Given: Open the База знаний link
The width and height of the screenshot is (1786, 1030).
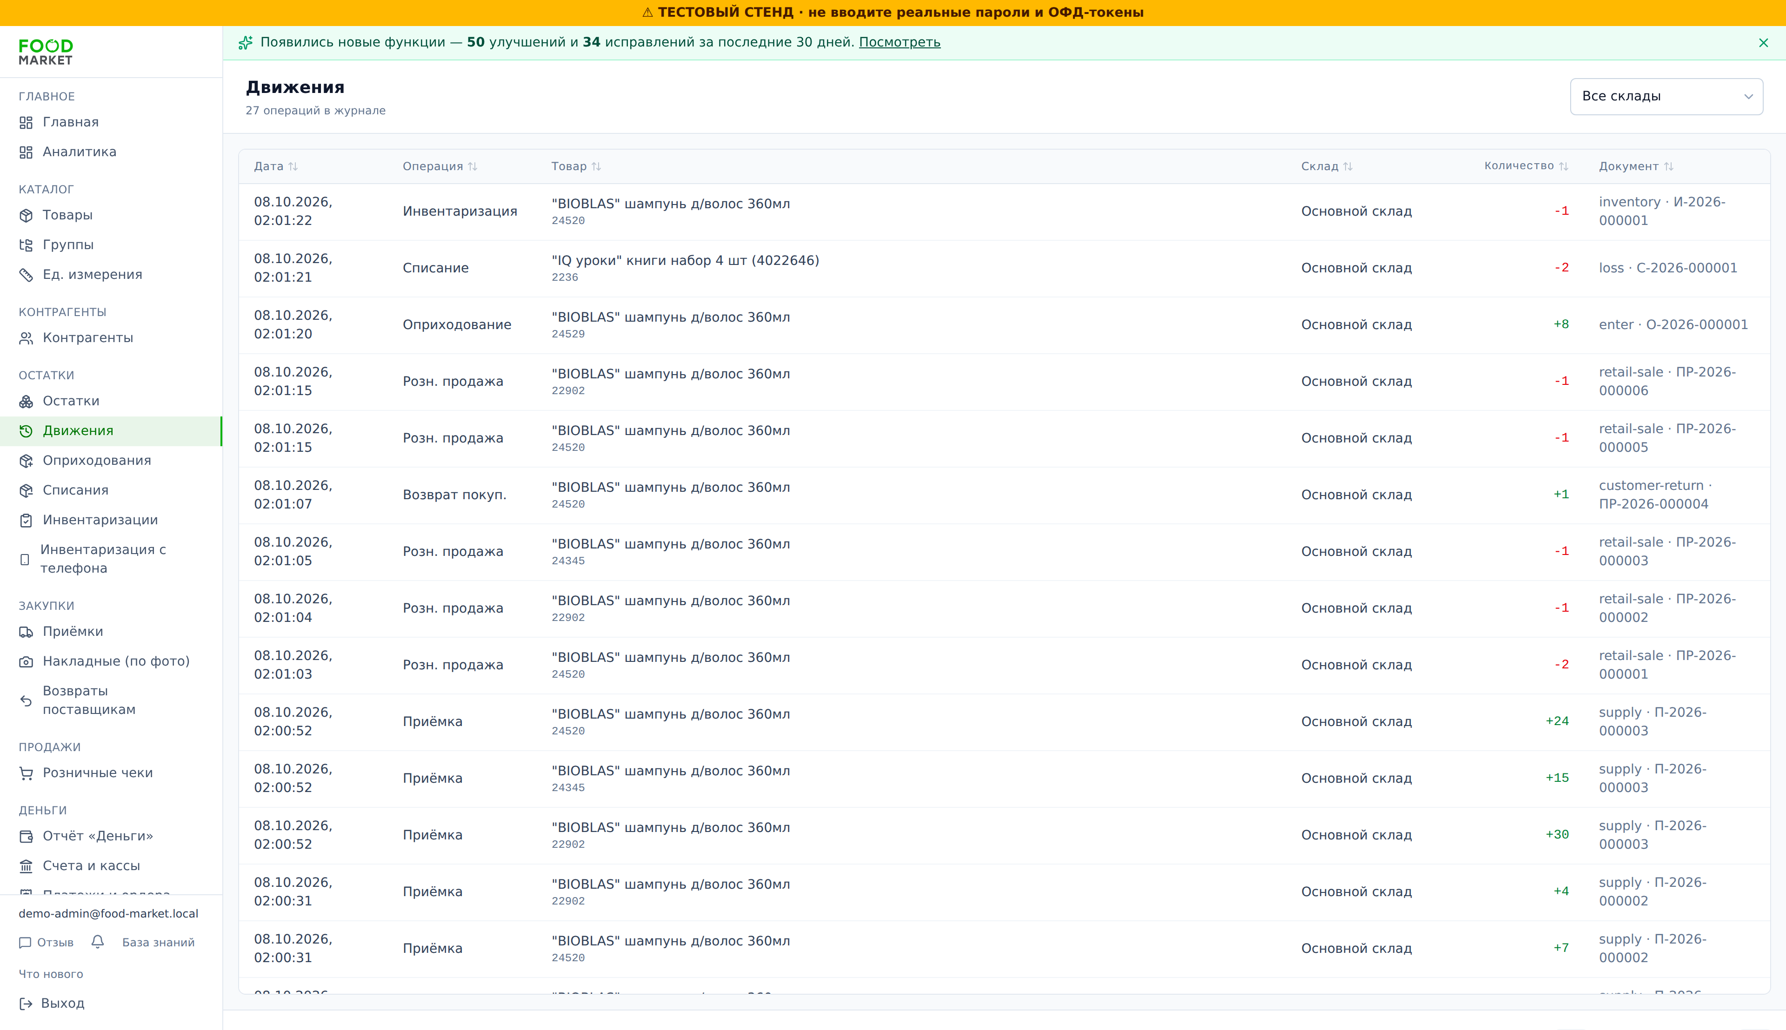Looking at the screenshot, I should (x=158, y=942).
